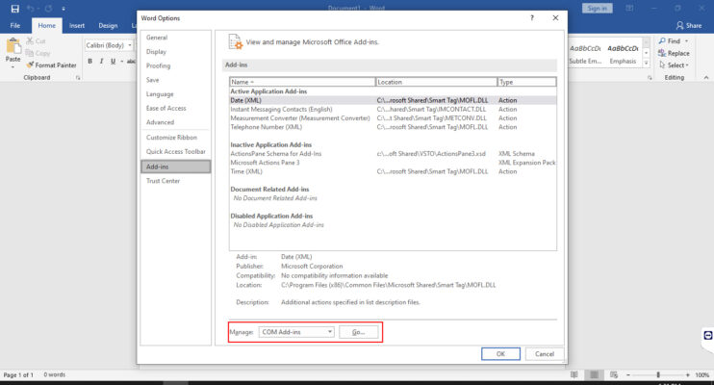Select the Format Painter tool
This screenshot has width=714, height=385.
click(x=51, y=65)
